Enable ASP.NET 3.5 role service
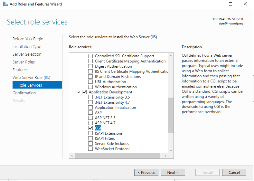 (90, 118)
